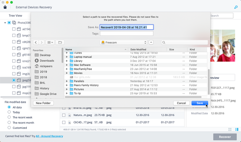This screenshot has width=241, height=142.
Task: Collapse the dialog with the up-arrow button
Action: [151, 42]
